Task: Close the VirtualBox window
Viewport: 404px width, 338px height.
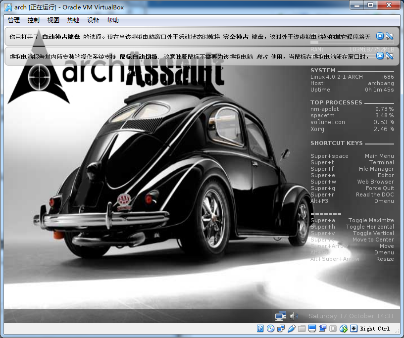Action: point(389,5)
